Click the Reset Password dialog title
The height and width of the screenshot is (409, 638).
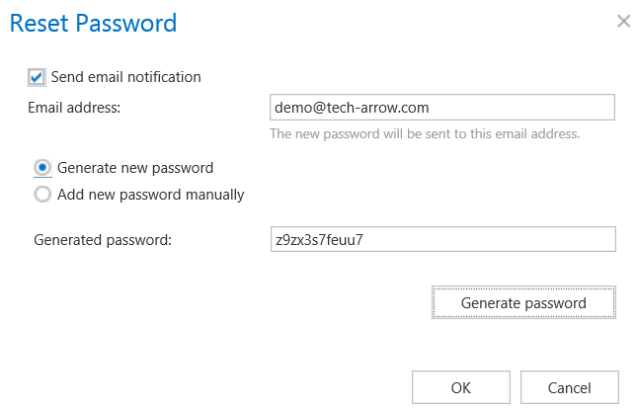(x=93, y=23)
